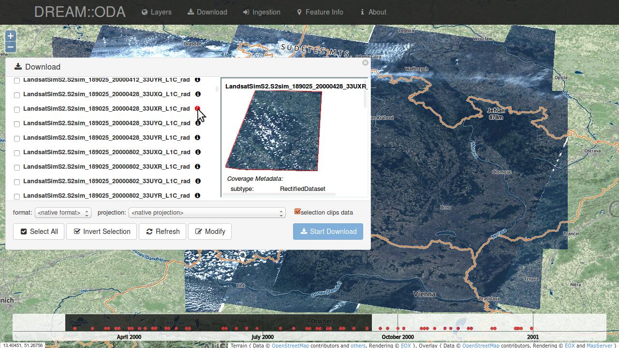The width and height of the screenshot is (619, 348).
Task: Open the Download menu in navbar
Action: pyautogui.click(x=207, y=12)
